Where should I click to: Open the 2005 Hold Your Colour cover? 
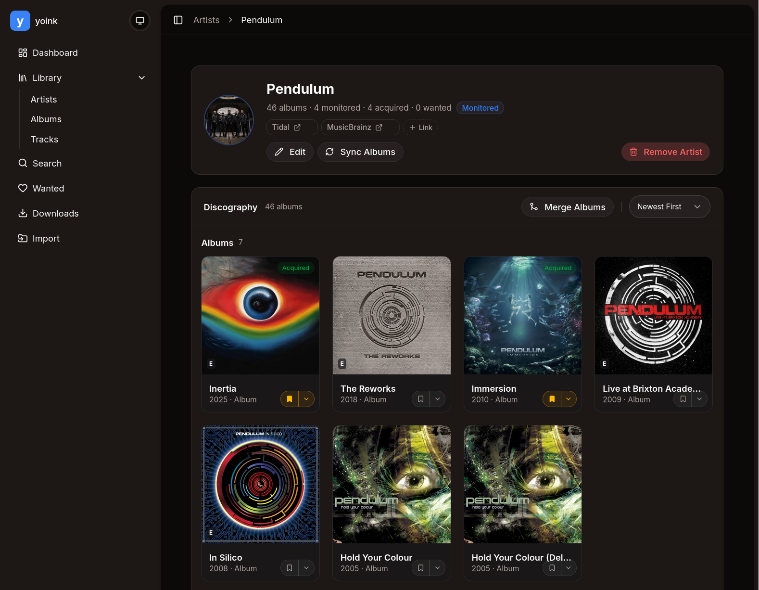point(392,484)
